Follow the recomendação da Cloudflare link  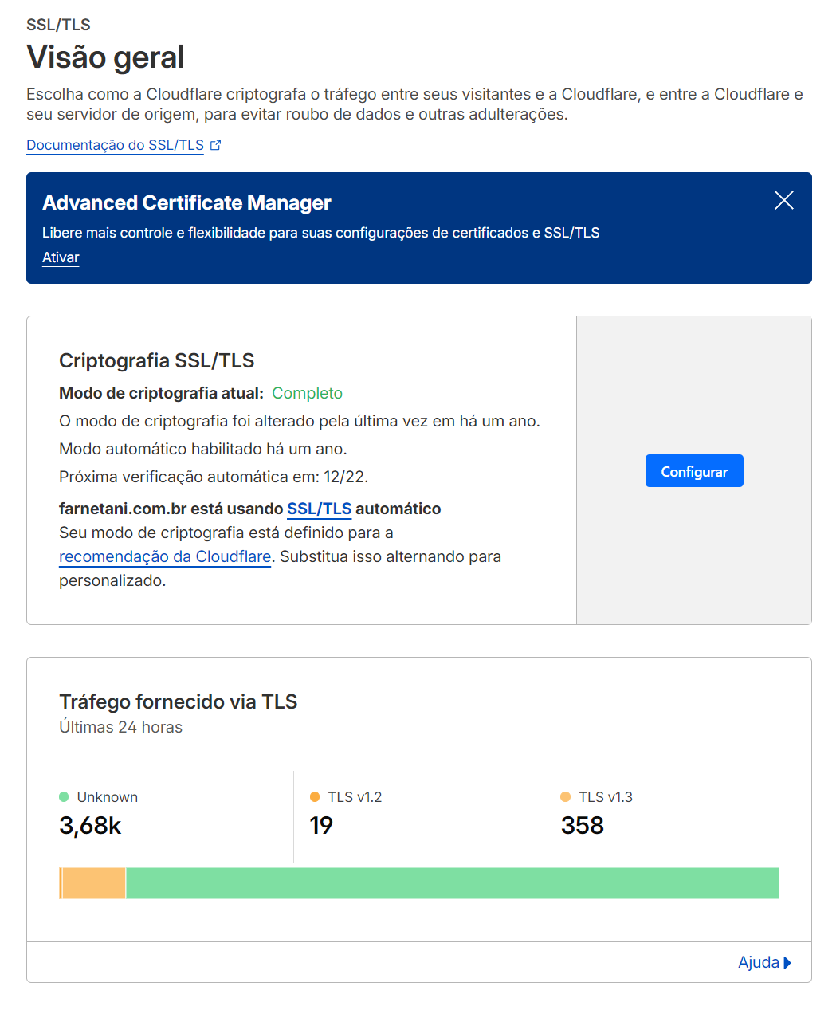click(165, 556)
